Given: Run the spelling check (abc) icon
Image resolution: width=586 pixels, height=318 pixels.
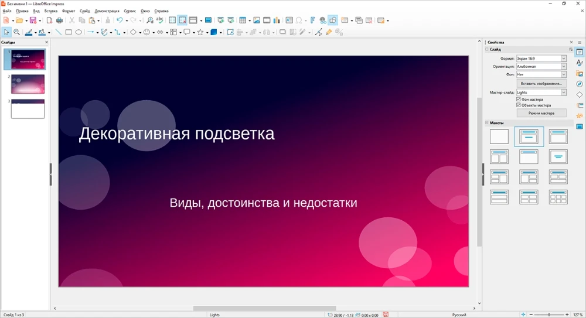Looking at the screenshot, I should (x=159, y=20).
